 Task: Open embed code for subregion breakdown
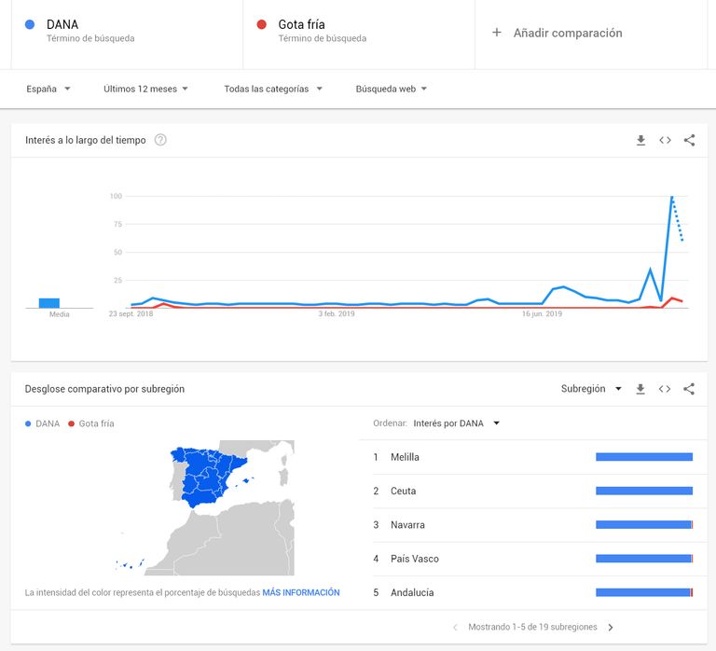665,389
